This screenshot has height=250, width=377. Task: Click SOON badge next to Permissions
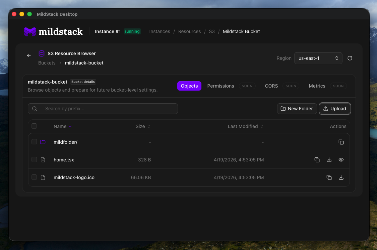click(247, 86)
